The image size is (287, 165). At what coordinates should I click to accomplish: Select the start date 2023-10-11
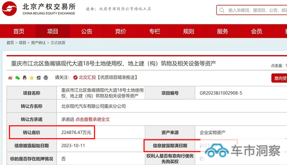tap(73, 146)
